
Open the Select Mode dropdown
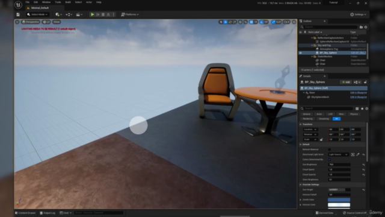pyautogui.click(x=37, y=14)
